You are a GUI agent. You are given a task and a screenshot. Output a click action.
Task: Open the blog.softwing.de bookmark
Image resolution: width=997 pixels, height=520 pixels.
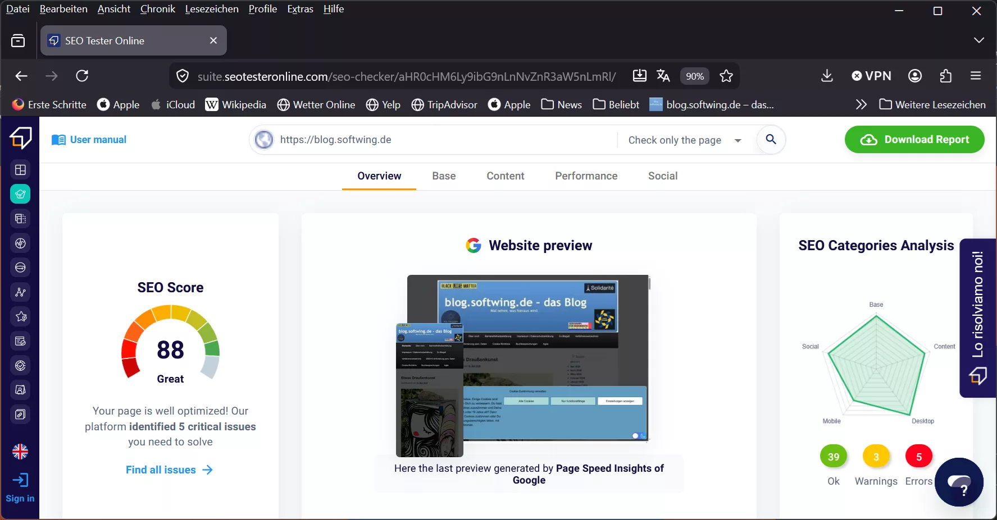[712, 105]
